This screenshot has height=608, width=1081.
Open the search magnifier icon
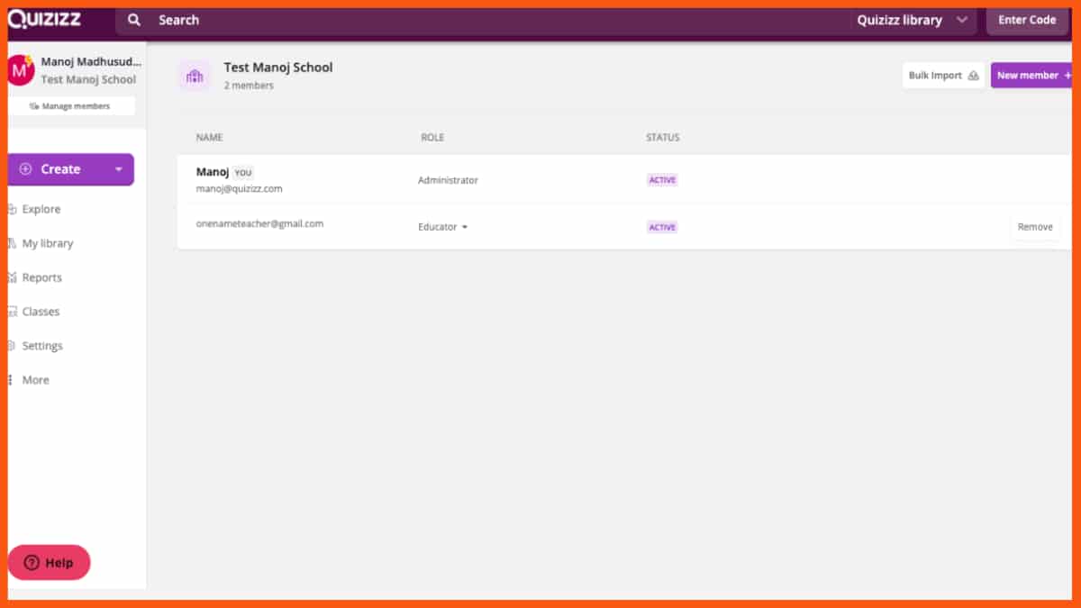coord(133,19)
